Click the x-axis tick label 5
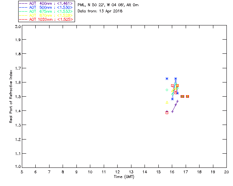 [22, 172]
